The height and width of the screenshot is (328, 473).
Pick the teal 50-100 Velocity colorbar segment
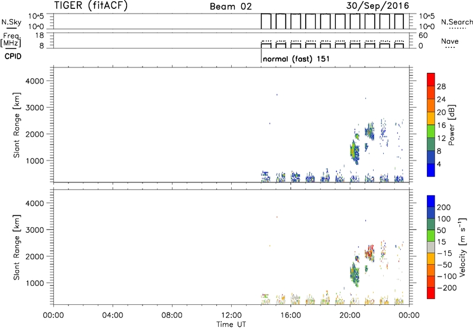pos(431,224)
